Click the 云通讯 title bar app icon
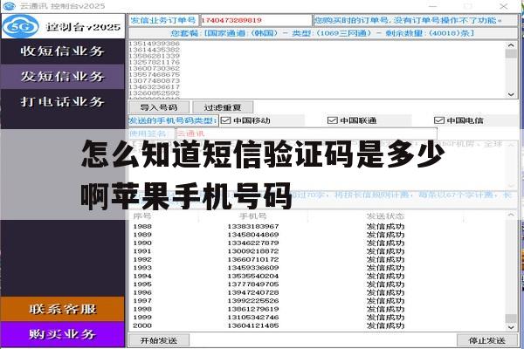Image resolution: width=524 pixels, height=349 pixels. (x=10, y=6)
